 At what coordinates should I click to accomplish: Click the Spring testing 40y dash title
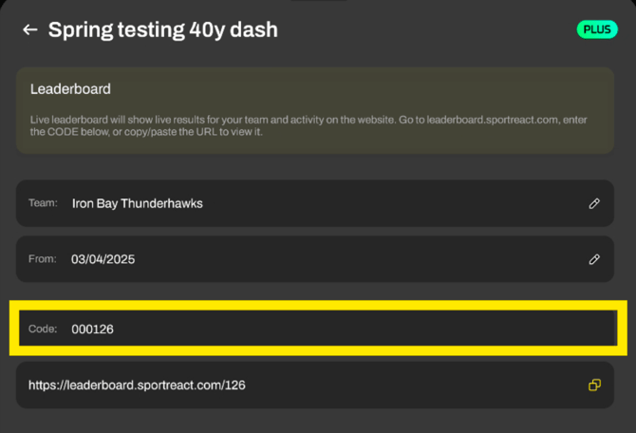tap(163, 29)
